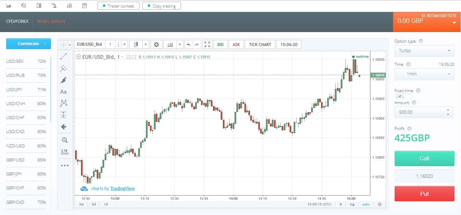Viewport: 461px width, 215px height.
Task: Toggle log scale on chart
Action: coord(352,204)
